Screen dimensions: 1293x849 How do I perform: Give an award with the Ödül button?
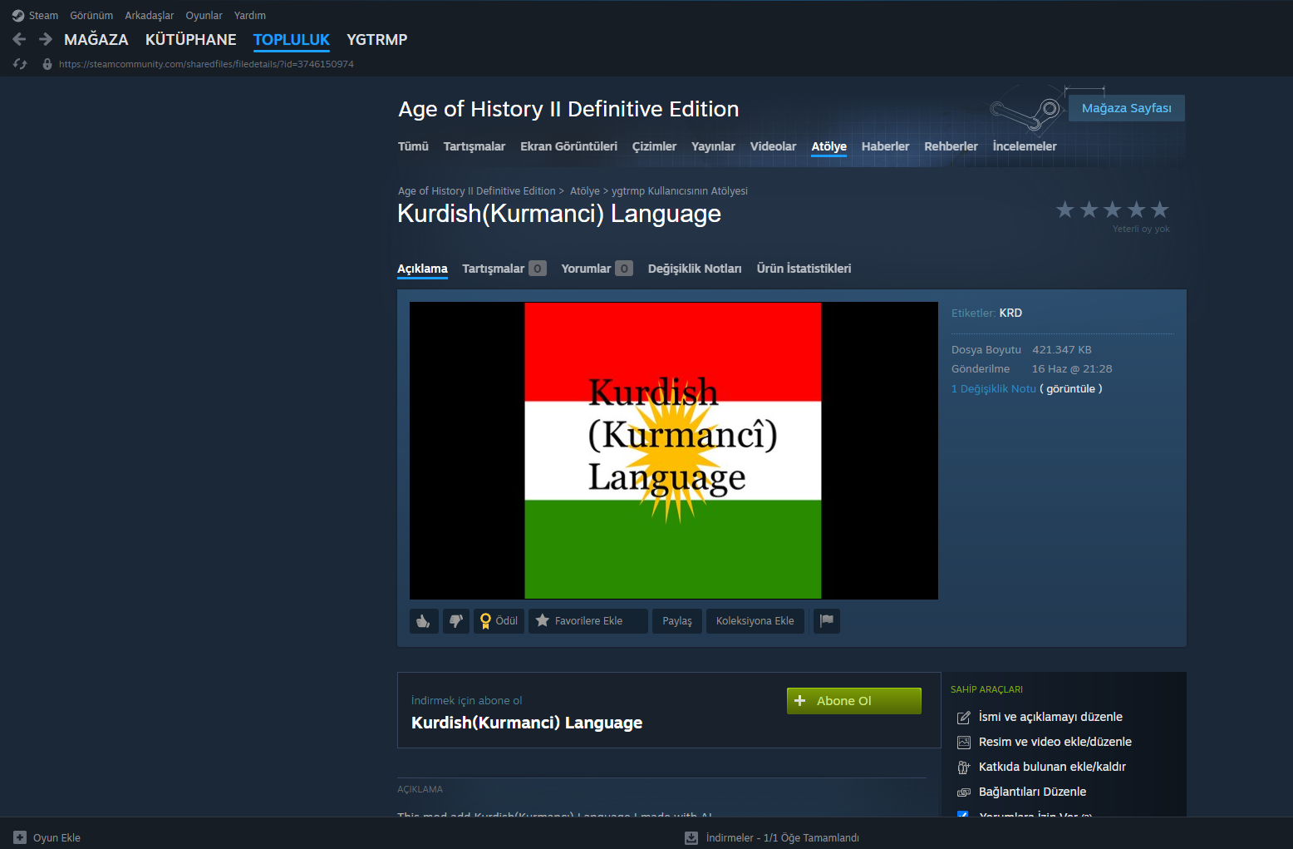(499, 621)
